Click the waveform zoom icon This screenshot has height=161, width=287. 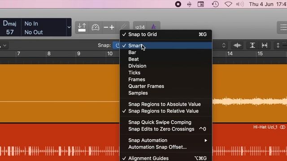pos(237,45)
